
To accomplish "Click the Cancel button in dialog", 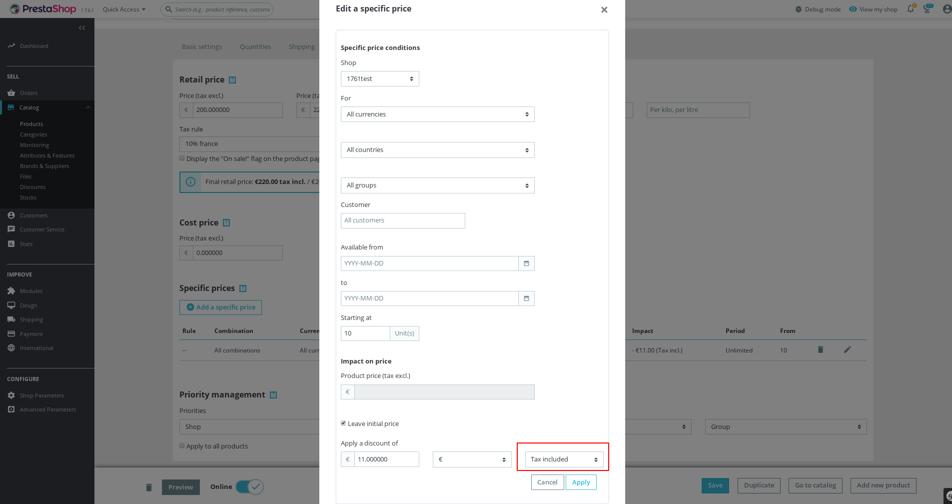I will tap(547, 482).
